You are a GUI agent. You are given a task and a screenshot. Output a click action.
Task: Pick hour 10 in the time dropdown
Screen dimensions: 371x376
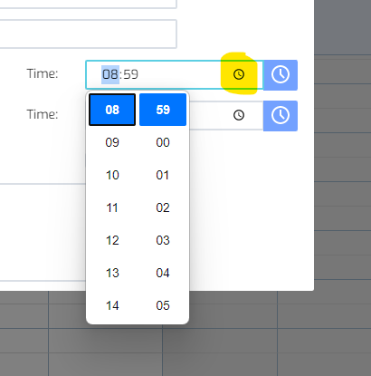click(112, 175)
